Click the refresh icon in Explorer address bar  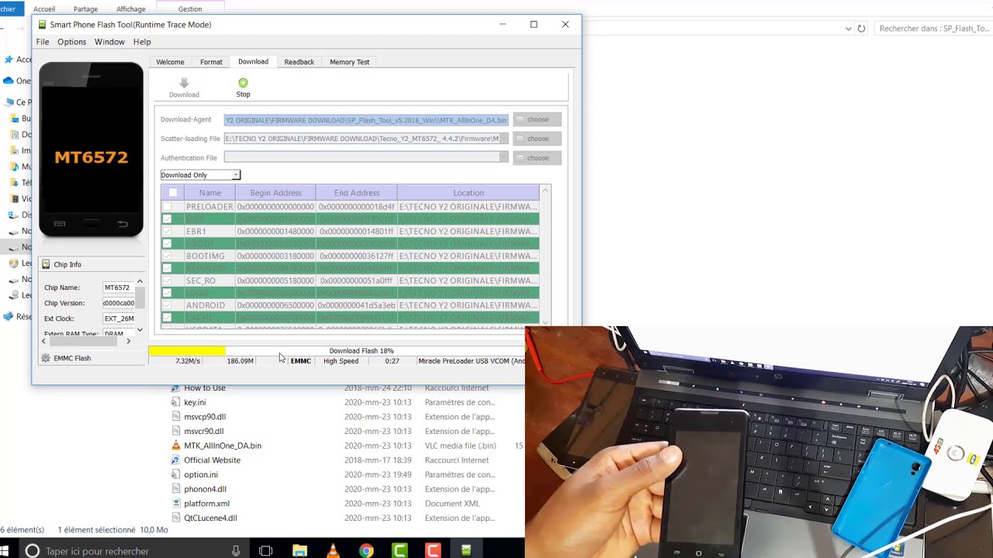(861, 29)
